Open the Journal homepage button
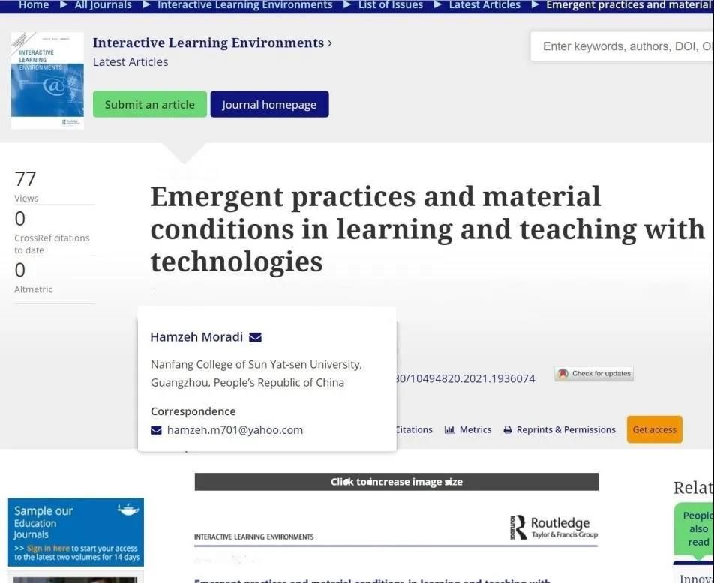The height and width of the screenshot is (583, 714). pos(269,104)
